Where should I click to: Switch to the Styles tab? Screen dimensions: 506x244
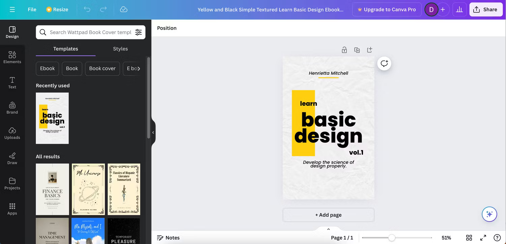pyautogui.click(x=120, y=49)
